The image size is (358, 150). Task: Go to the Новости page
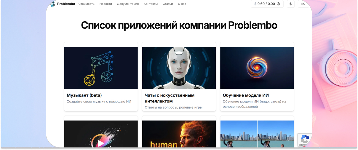[x=106, y=4]
